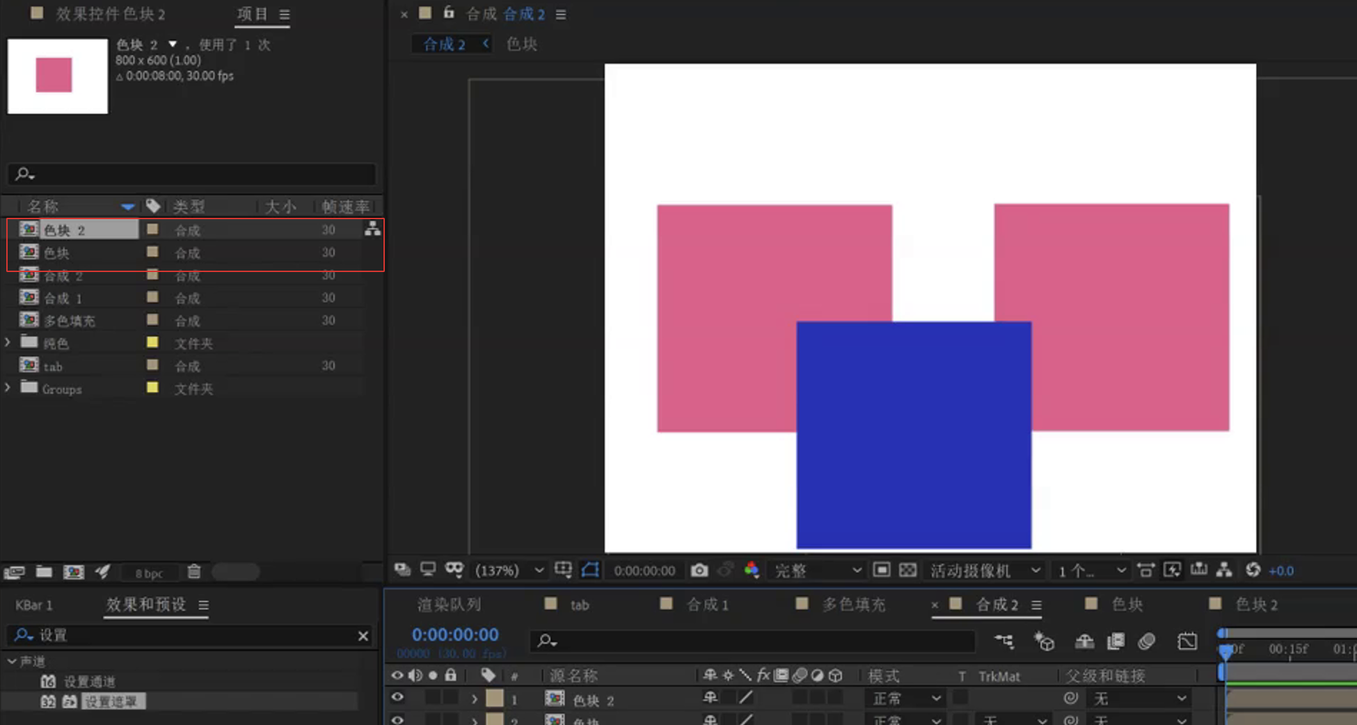1357x725 pixels.
Task: Toggle quality switch on layer 色块 2
Action: 746,697
